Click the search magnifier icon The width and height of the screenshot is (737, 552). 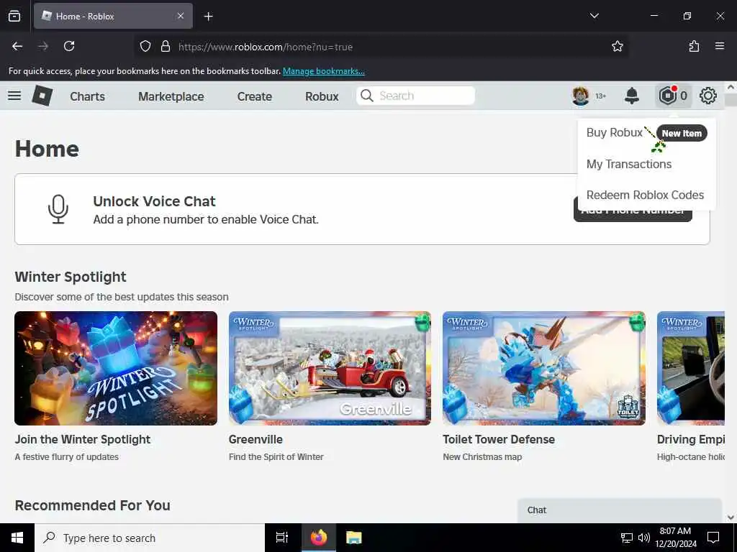pyautogui.click(x=366, y=96)
